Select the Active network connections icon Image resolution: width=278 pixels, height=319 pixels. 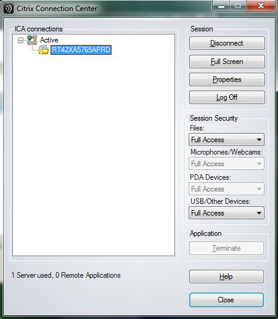[32, 40]
